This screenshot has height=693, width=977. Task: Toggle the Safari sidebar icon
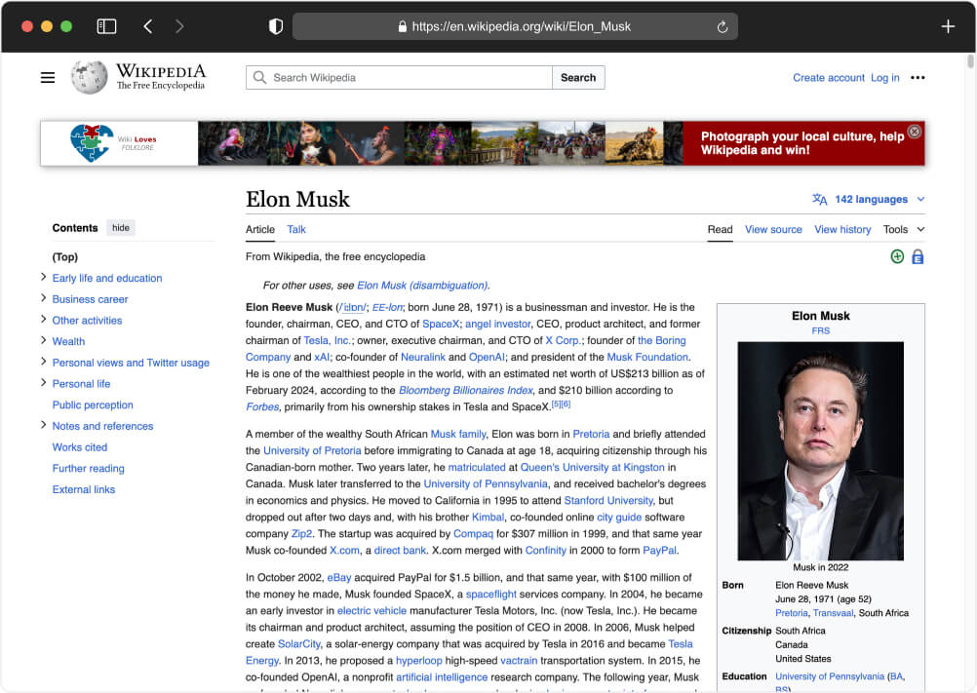(x=106, y=25)
